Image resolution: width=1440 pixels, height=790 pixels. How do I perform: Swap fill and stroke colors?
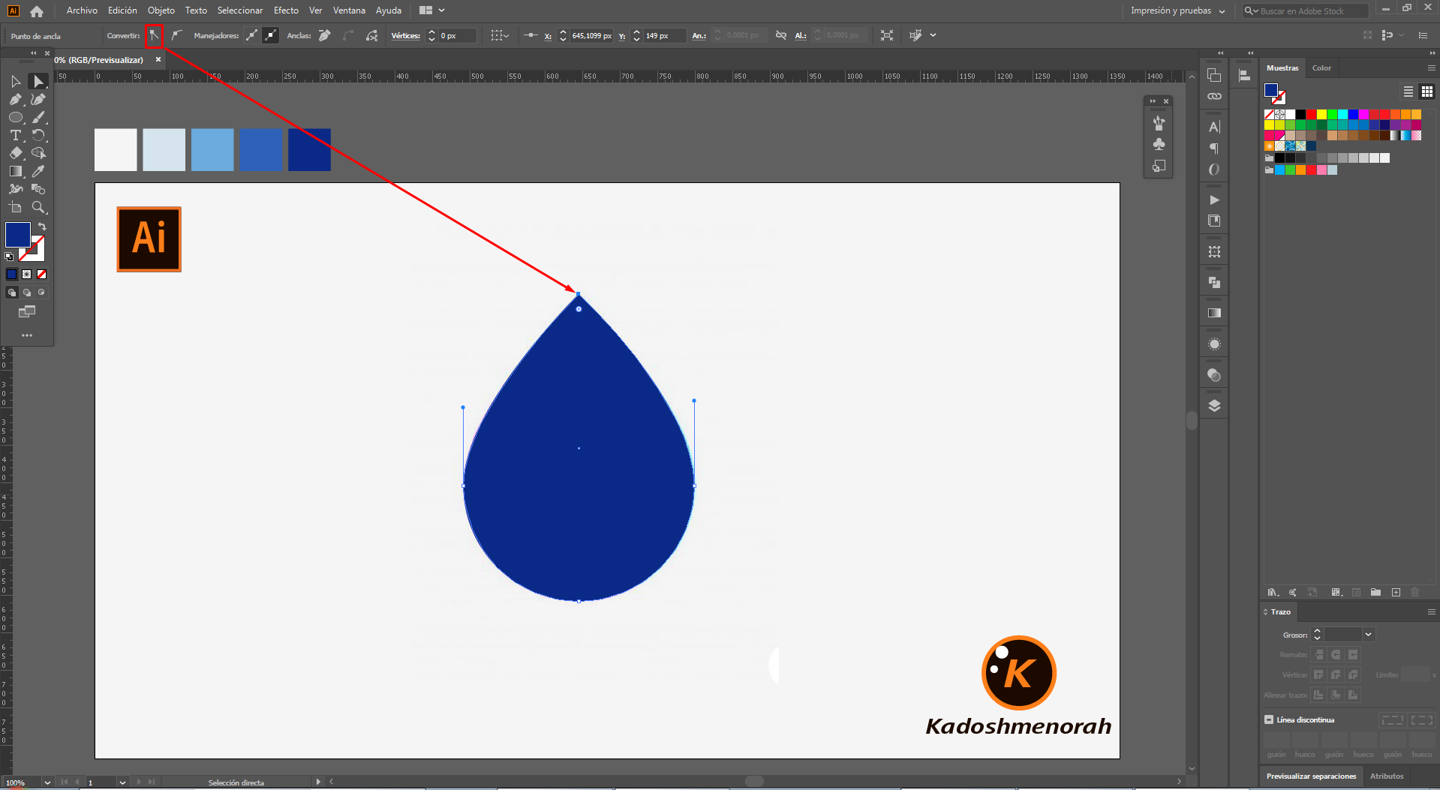pos(42,226)
